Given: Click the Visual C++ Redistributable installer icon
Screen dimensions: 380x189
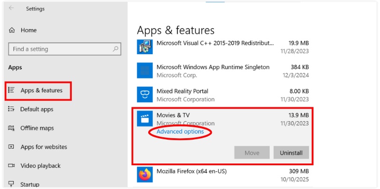Looking at the screenshot, I should click(x=145, y=47).
